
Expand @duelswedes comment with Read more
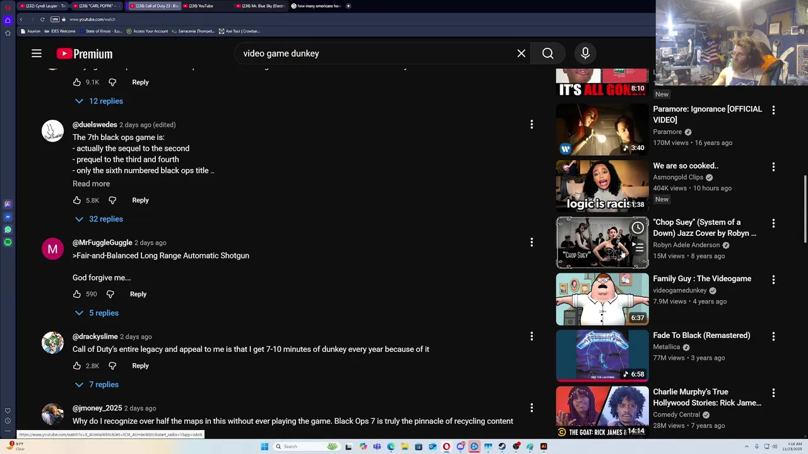91,183
